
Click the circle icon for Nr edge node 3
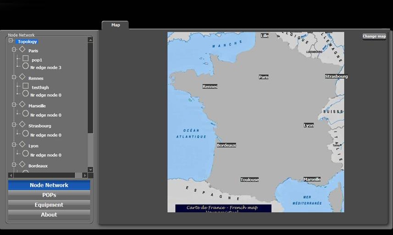(x=25, y=66)
